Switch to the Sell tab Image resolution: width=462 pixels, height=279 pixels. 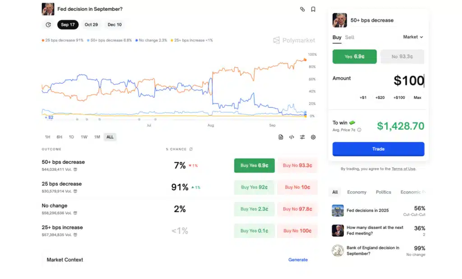click(350, 37)
